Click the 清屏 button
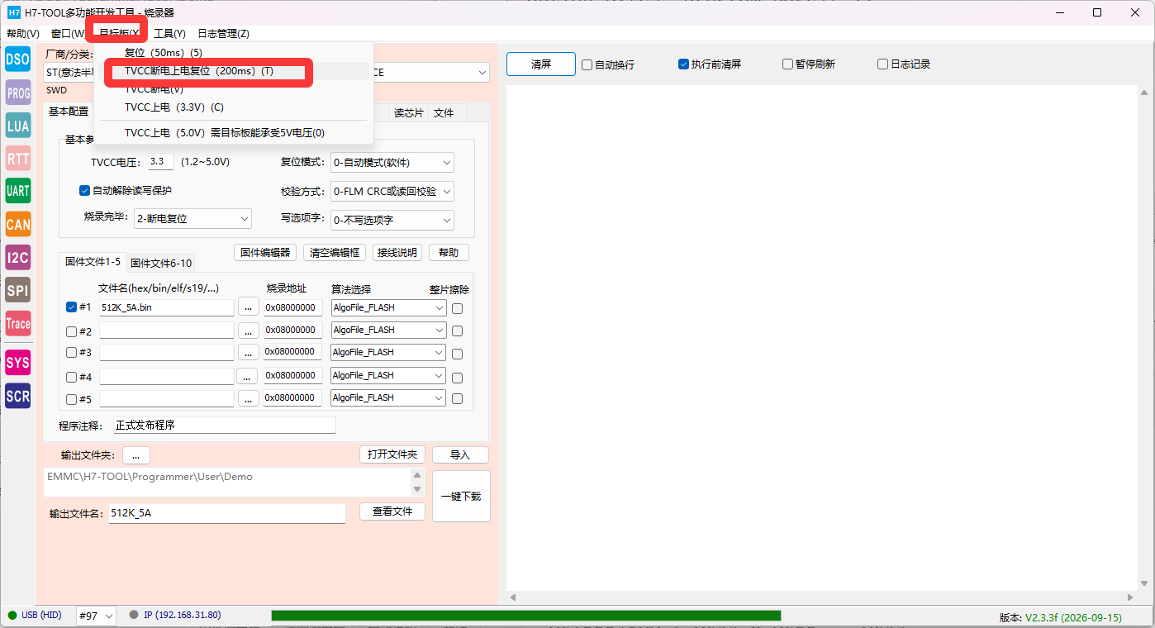Viewport: 1155px width, 628px height. pyautogui.click(x=541, y=64)
